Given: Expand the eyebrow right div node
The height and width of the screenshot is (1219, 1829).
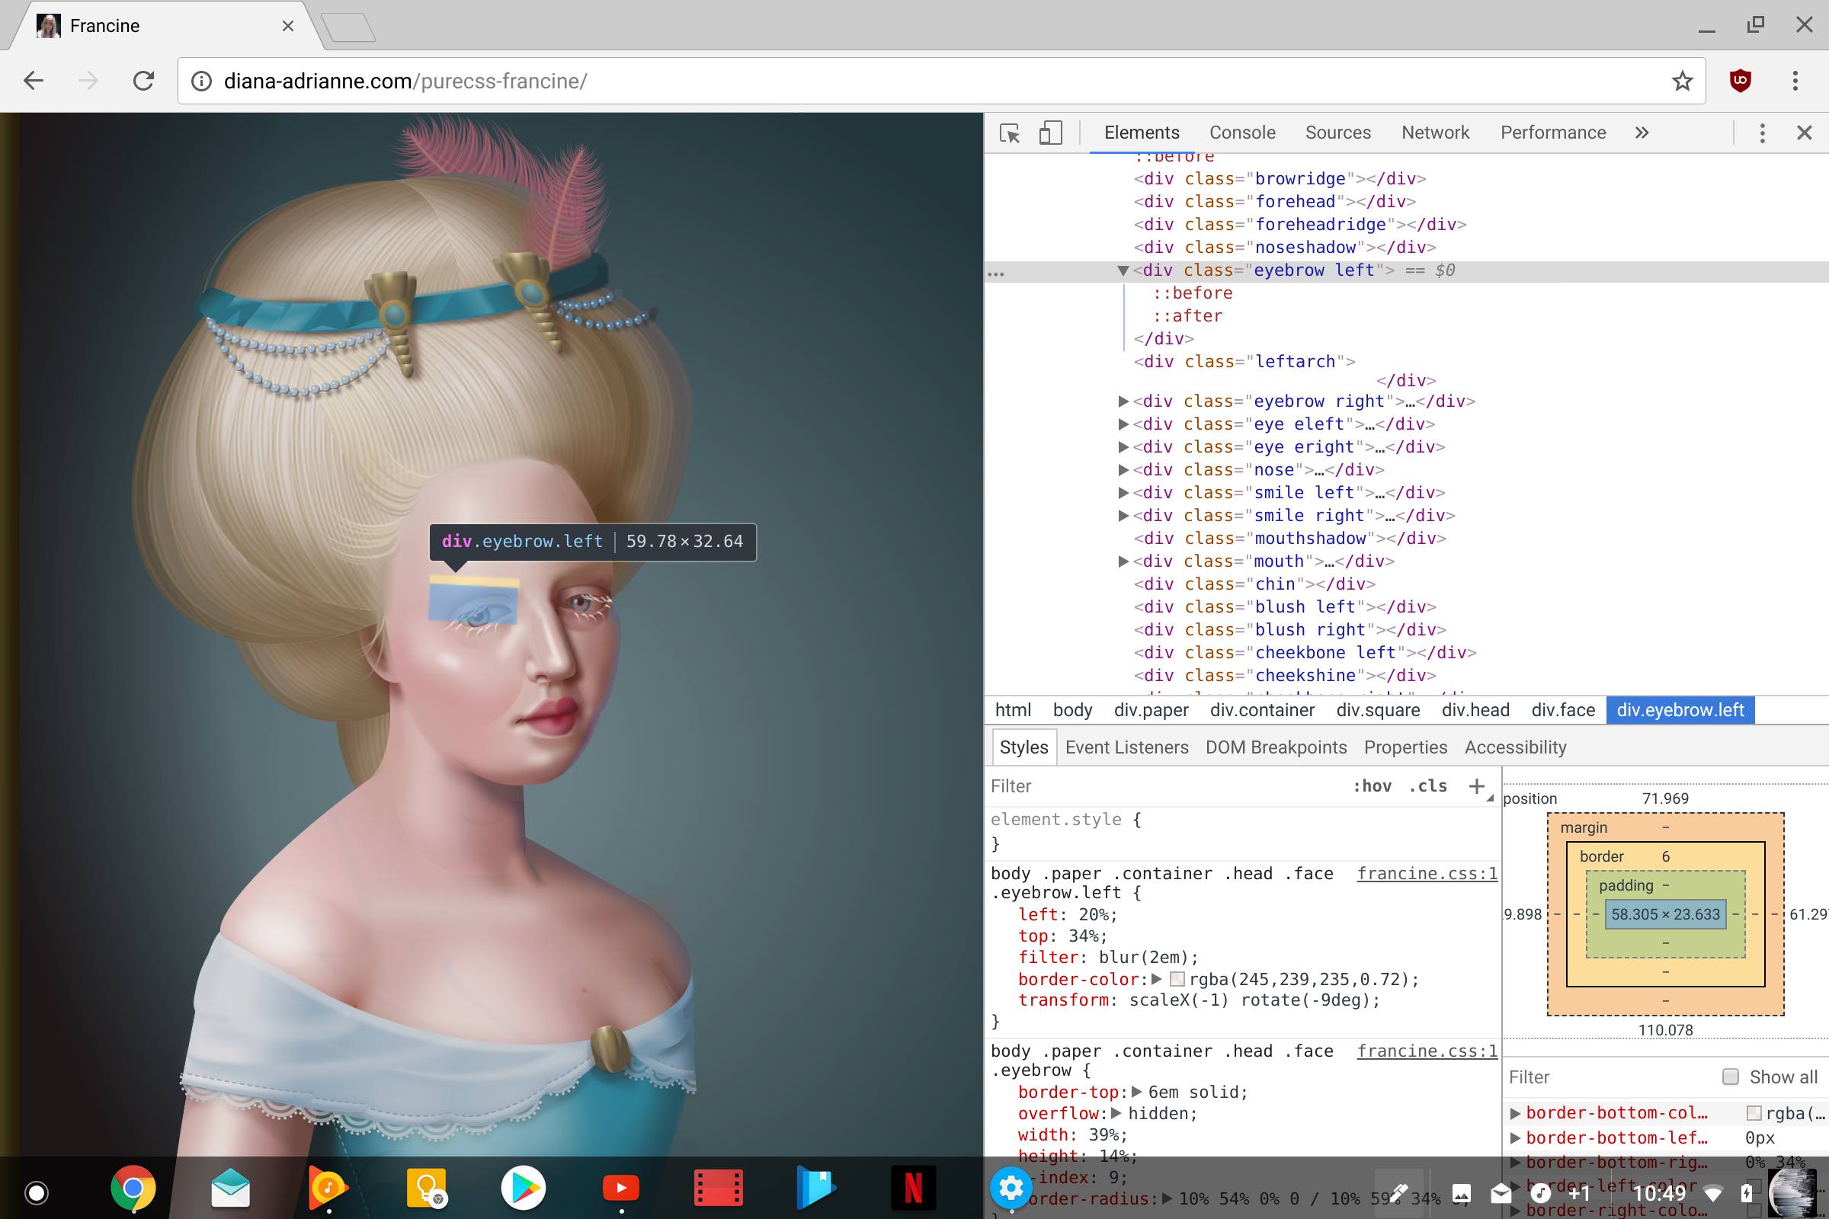Looking at the screenshot, I should tap(1122, 402).
